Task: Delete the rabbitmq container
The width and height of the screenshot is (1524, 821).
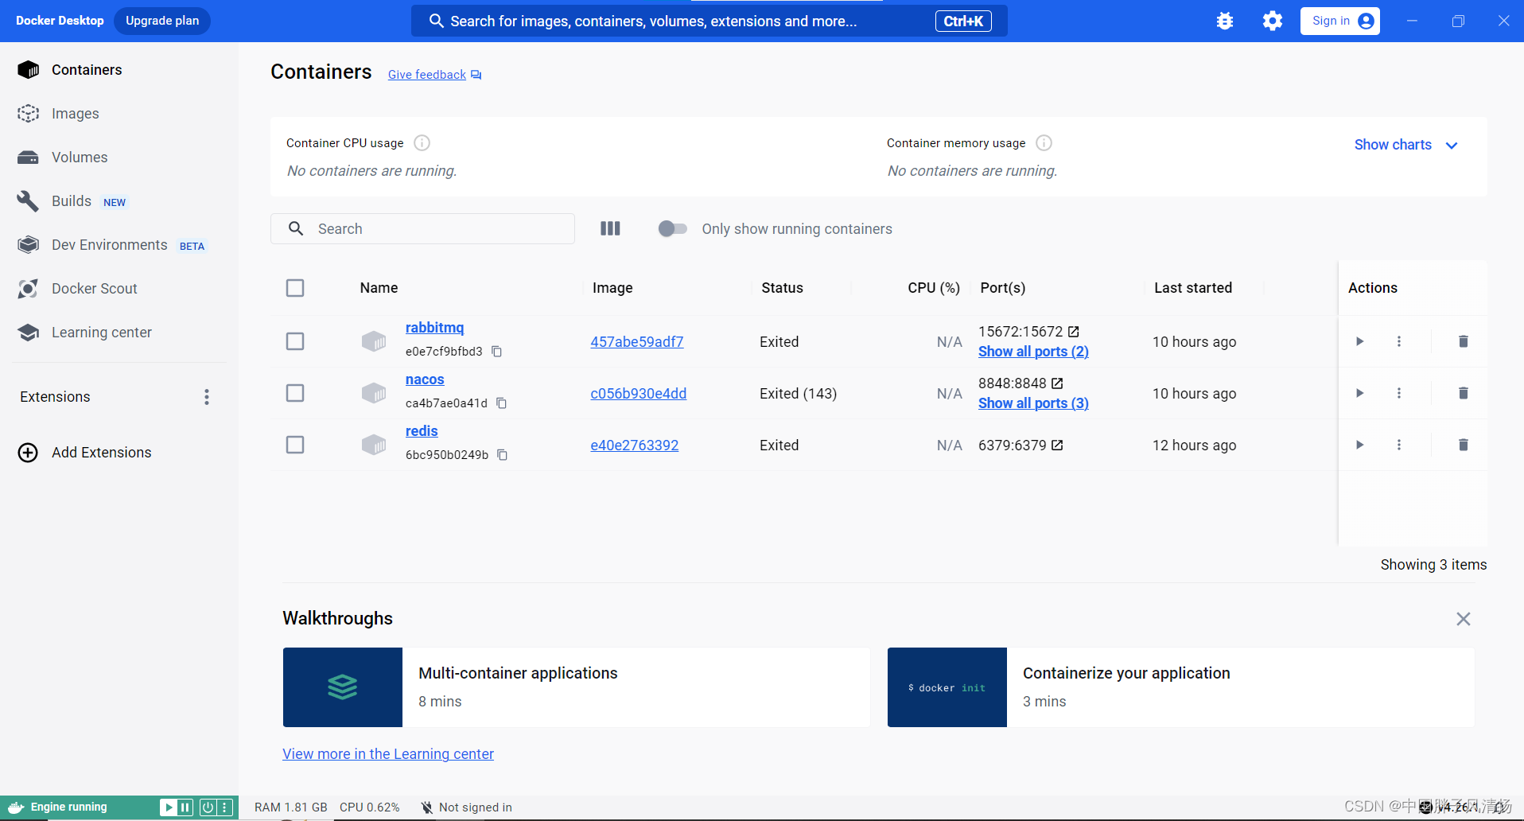Action: coord(1464,341)
